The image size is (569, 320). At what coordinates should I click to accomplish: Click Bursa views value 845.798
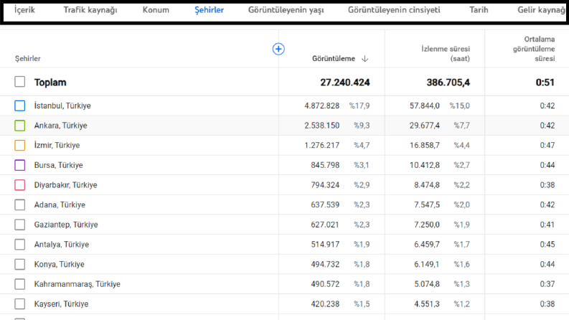click(325, 165)
